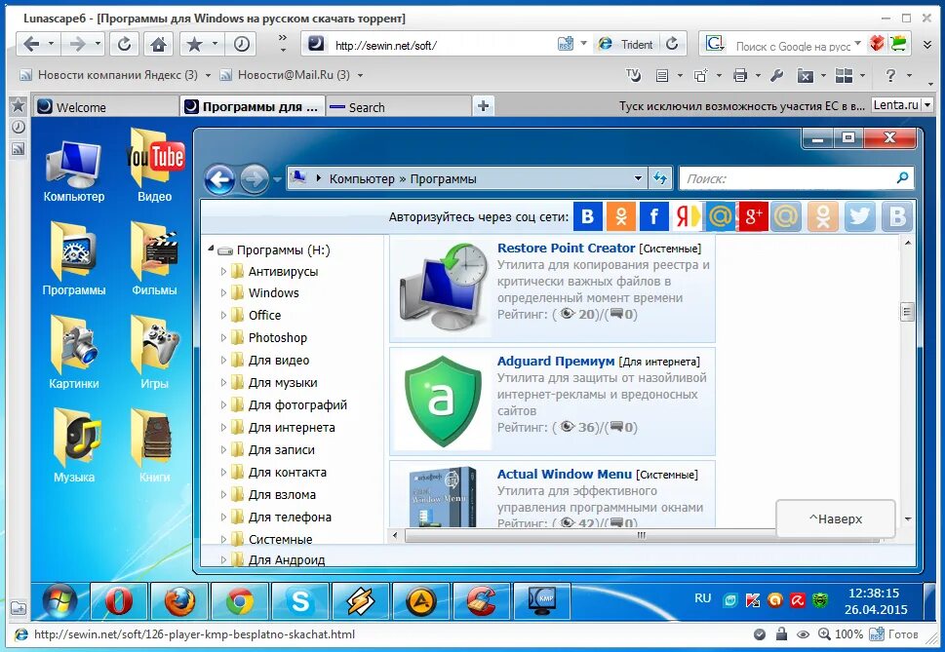The height and width of the screenshot is (652, 945).
Task: Open the Новости компании Яндекс dropdown arrow
Action: pos(208,75)
